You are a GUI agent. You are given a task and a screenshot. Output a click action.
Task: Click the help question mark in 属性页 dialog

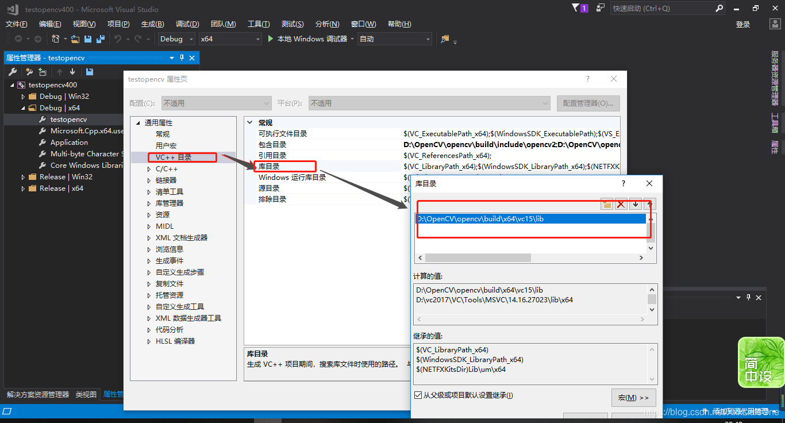pos(588,79)
